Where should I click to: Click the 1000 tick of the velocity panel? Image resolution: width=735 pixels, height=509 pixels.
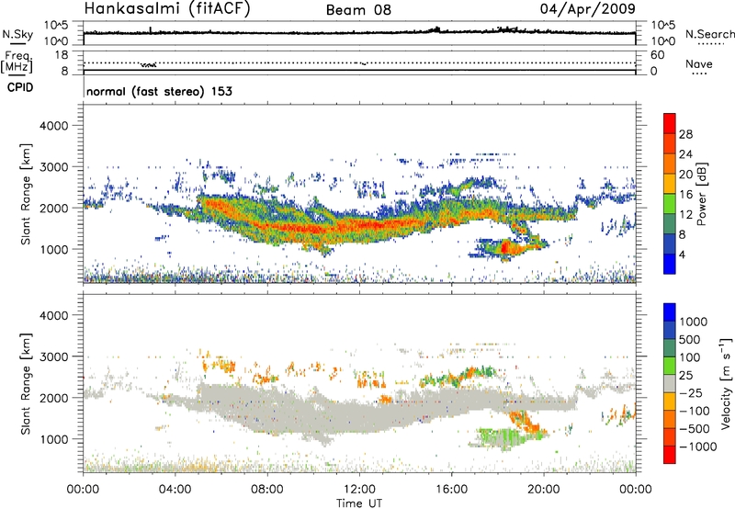pos(54,439)
